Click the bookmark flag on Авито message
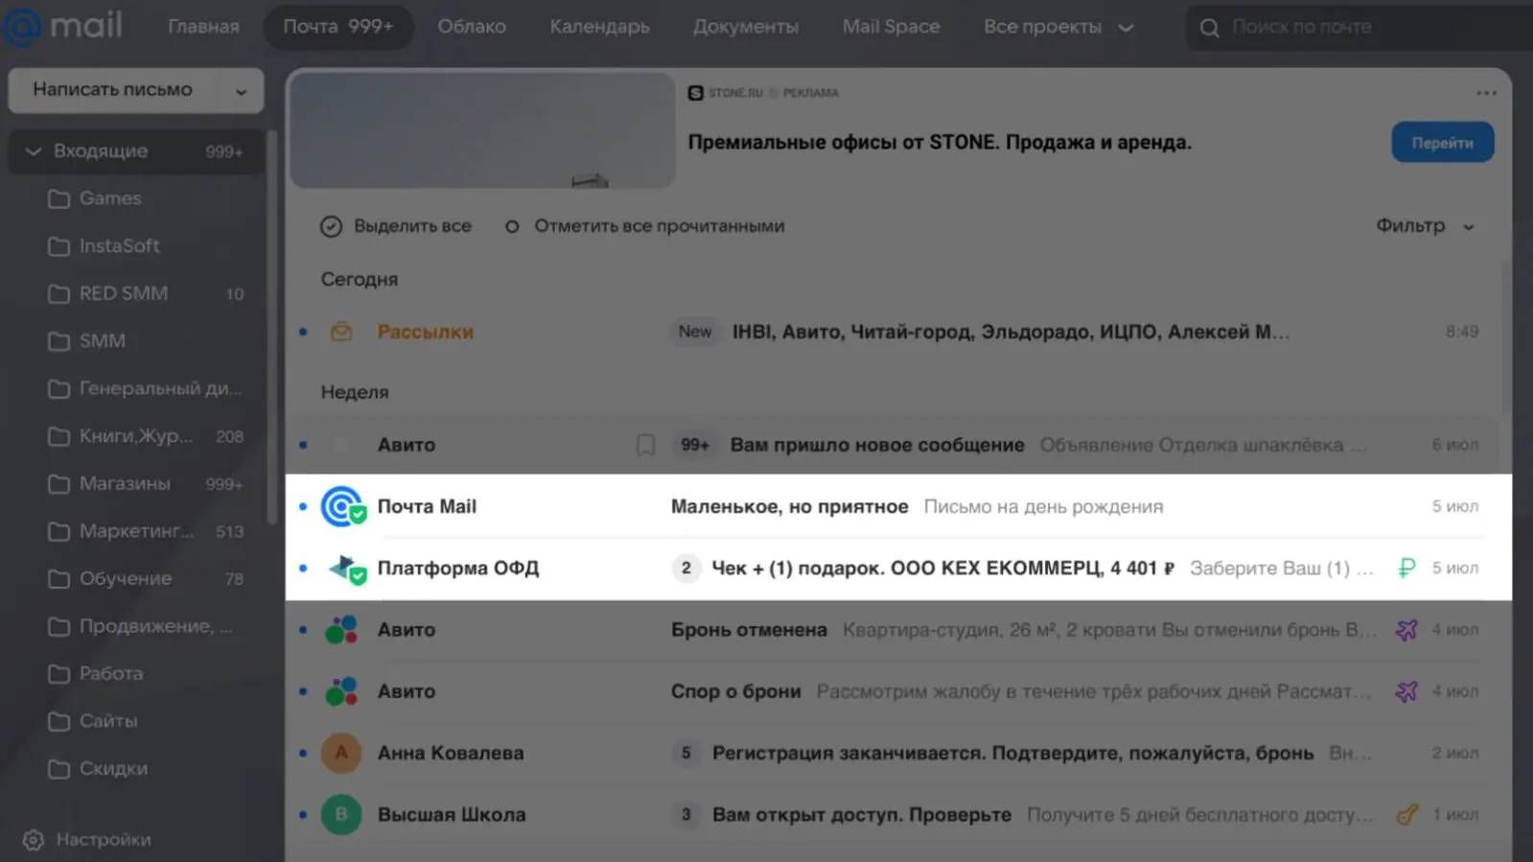Image resolution: width=1533 pixels, height=862 pixels. [645, 445]
